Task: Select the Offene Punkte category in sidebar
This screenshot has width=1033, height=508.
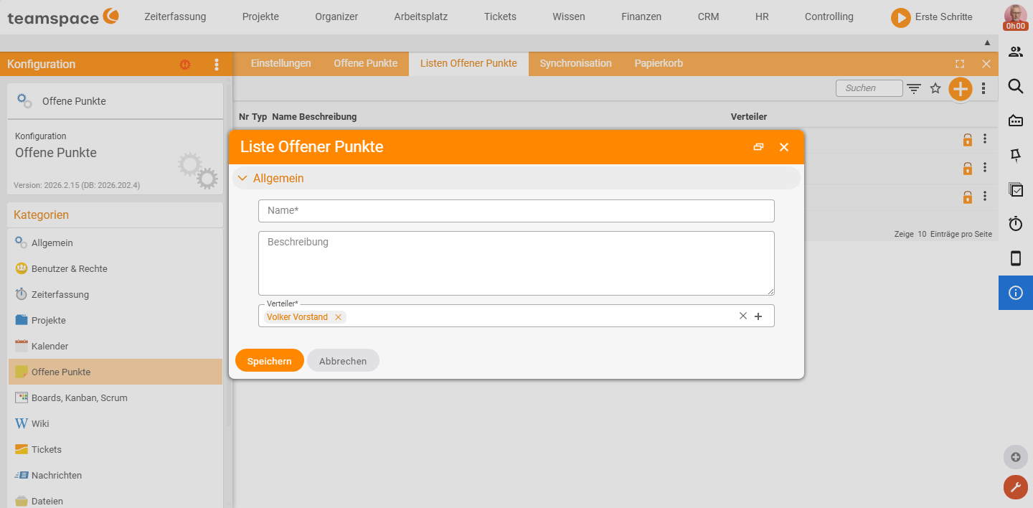Action: (115, 372)
